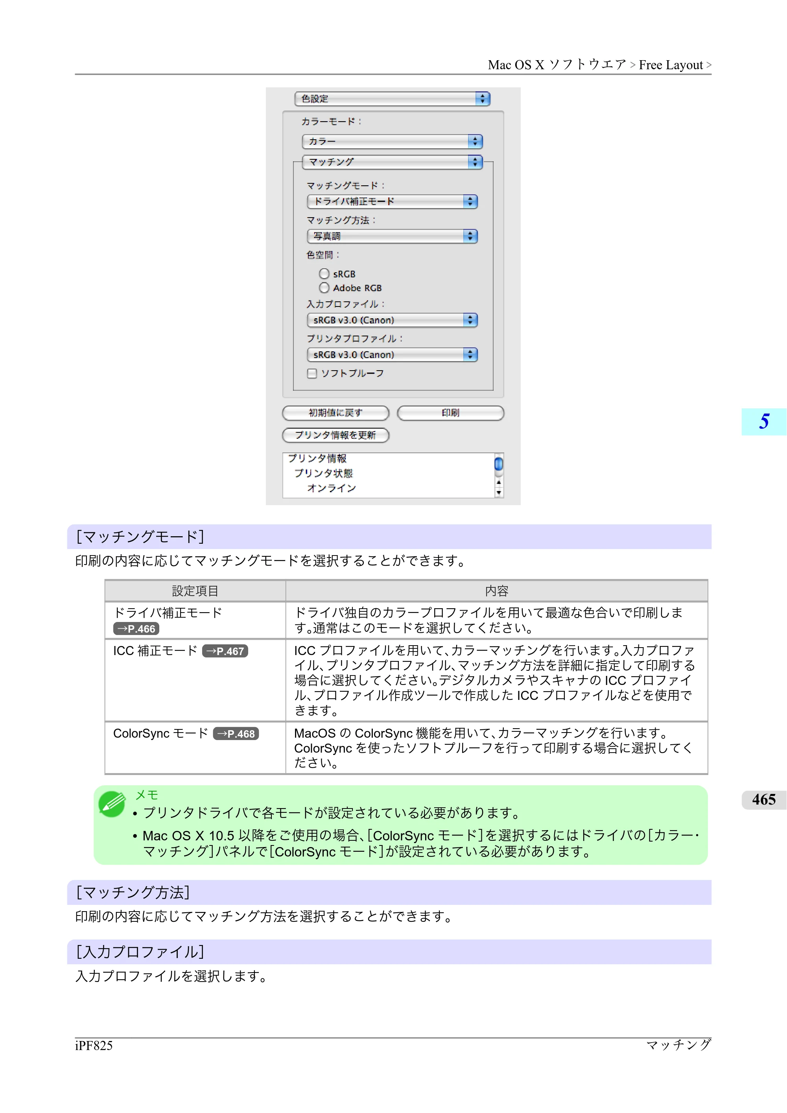Click the 内容 table header
Image resolution: width=787 pixels, height=1113 pixels.
pos(497,591)
